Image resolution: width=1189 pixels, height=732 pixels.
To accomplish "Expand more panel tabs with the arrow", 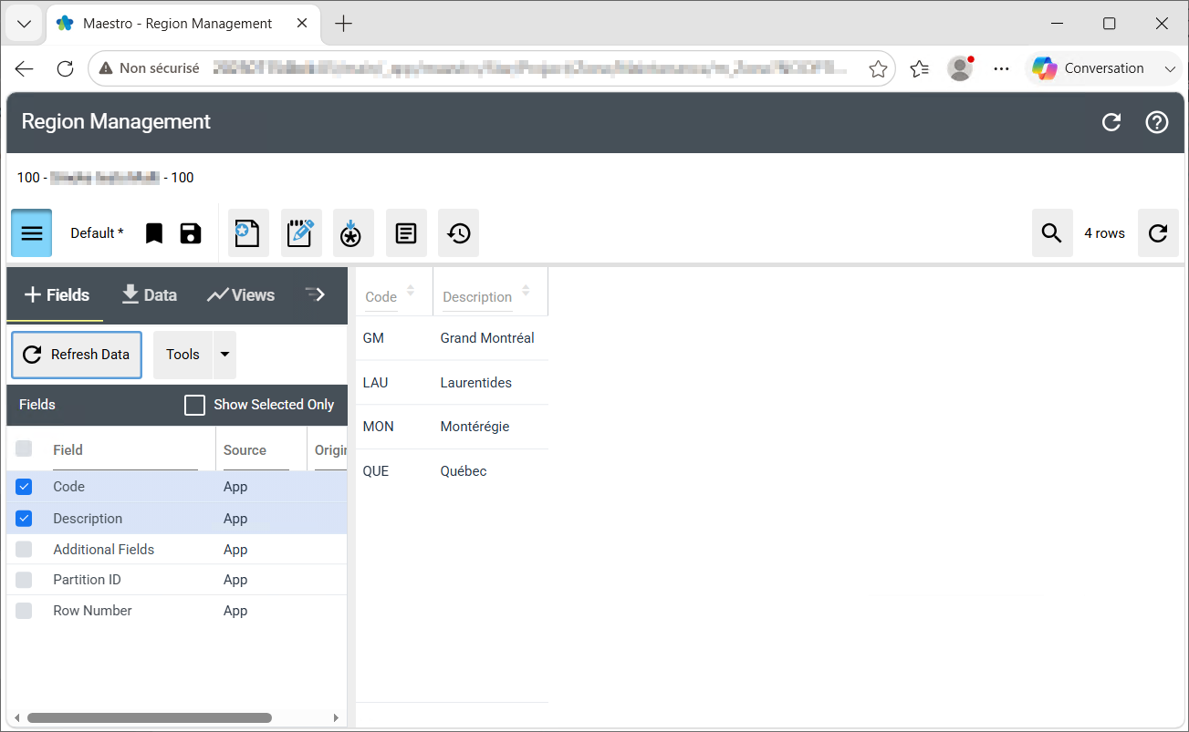I will [x=316, y=294].
